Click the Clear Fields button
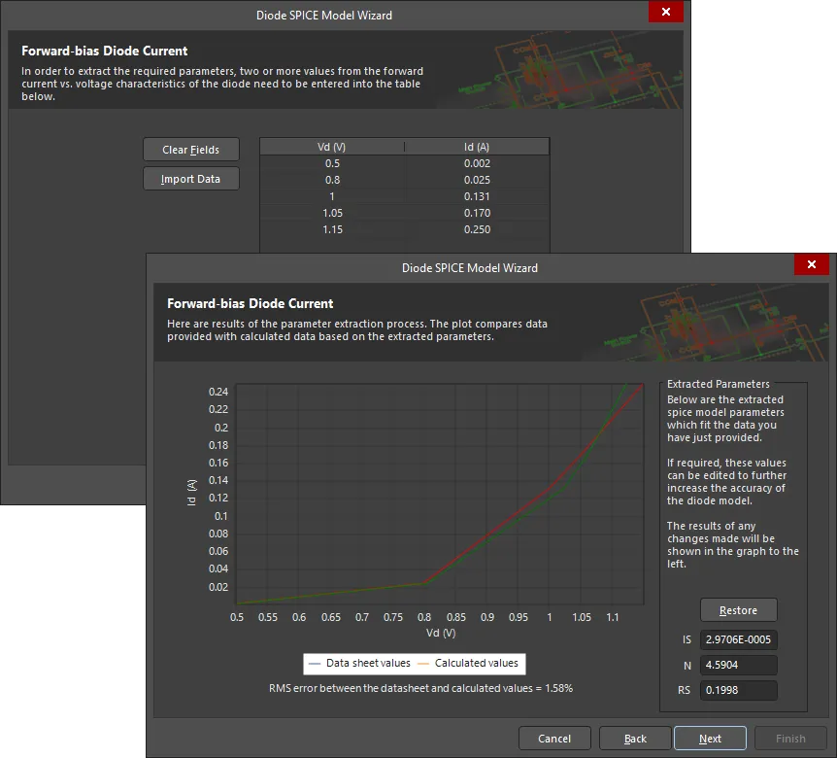Image resolution: width=837 pixels, height=758 pixels. click(x=191, y=150)
